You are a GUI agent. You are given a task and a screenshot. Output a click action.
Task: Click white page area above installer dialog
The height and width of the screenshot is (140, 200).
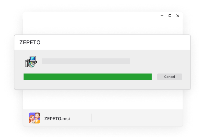(x=103, y=27)
